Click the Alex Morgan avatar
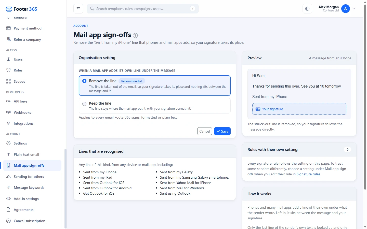 346,9
